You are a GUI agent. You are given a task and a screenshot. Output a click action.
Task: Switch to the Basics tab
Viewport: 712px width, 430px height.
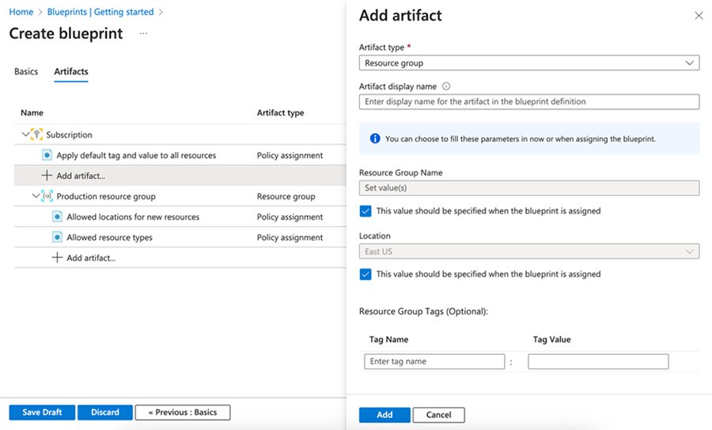click(x=26, y=72)
